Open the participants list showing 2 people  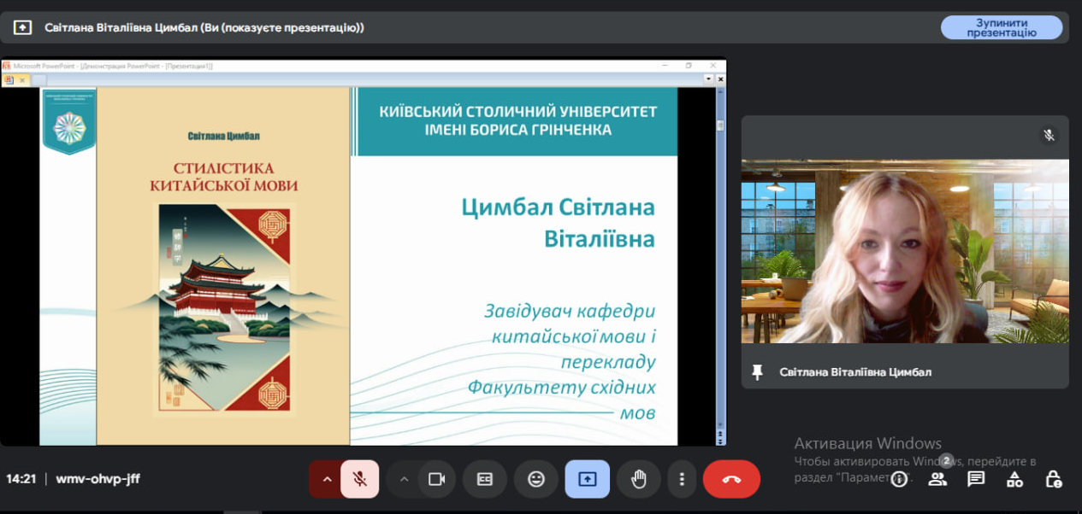pyautogui.click(x=937, y=480)
